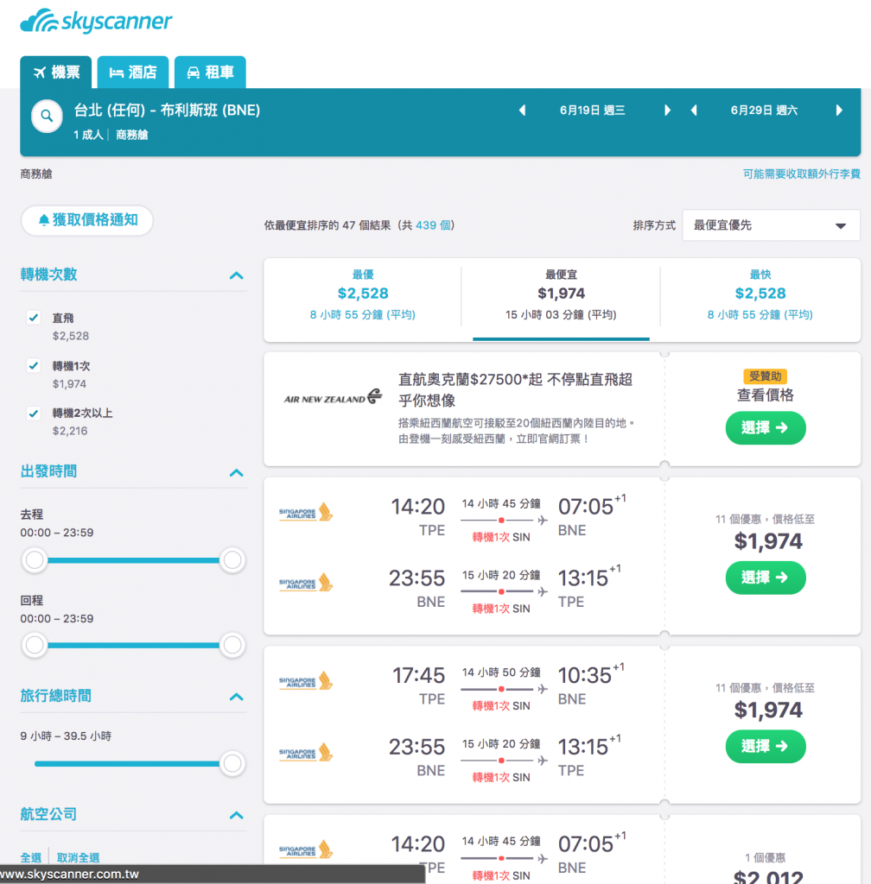Uncheck the 轉機2次以上 filter
This screenshot has width=871, height=884.
click(x=34, y=414)
